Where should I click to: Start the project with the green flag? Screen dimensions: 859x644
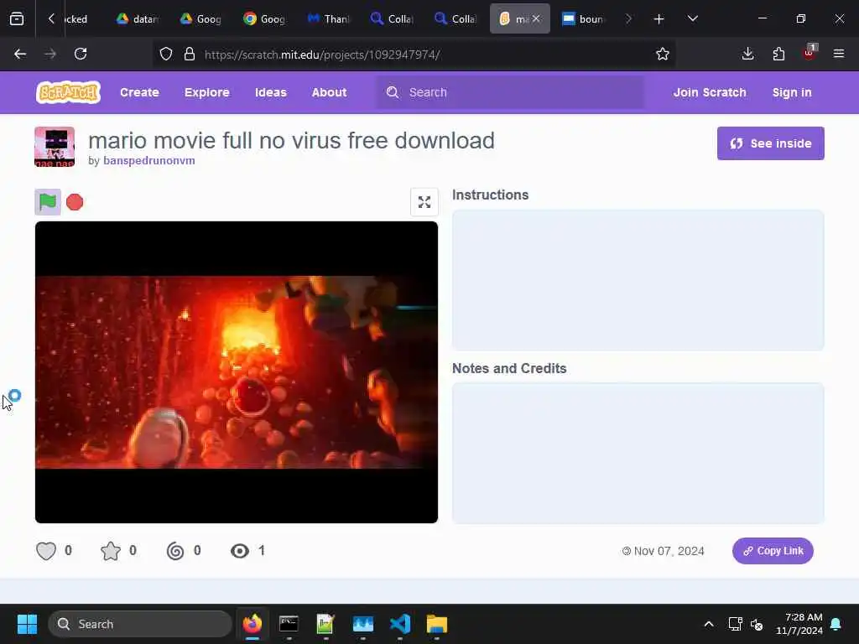(x=48, y=202)
